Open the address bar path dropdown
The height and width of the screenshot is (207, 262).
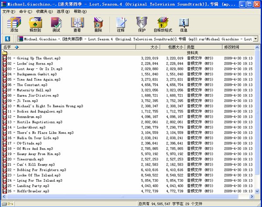pyautogui.click(x=255, y=39)
